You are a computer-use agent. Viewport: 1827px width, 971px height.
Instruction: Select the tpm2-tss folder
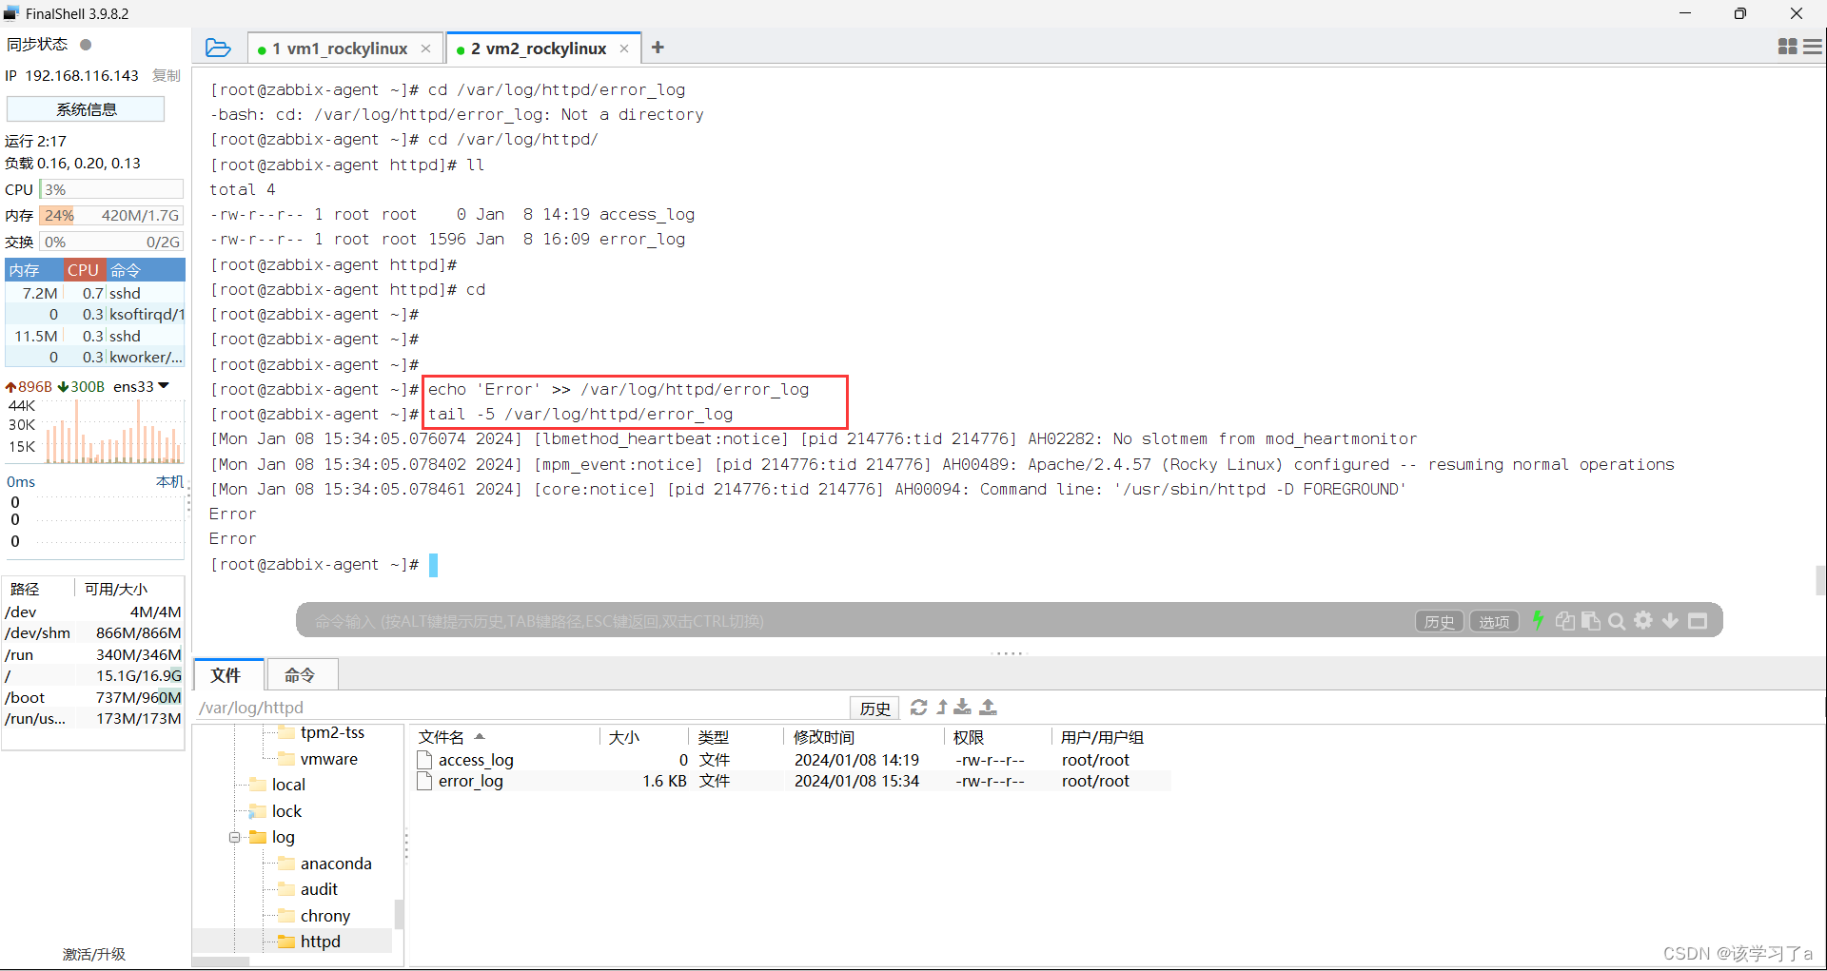[332, 732]
